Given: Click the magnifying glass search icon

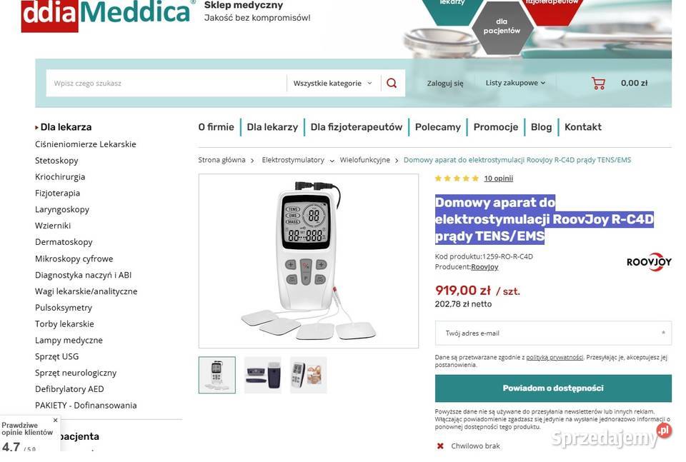Looking at the screenshot, I should 392,83.
